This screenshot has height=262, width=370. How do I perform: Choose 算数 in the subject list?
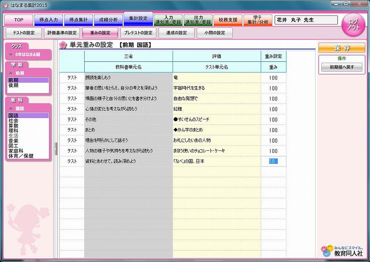[28, 126]
